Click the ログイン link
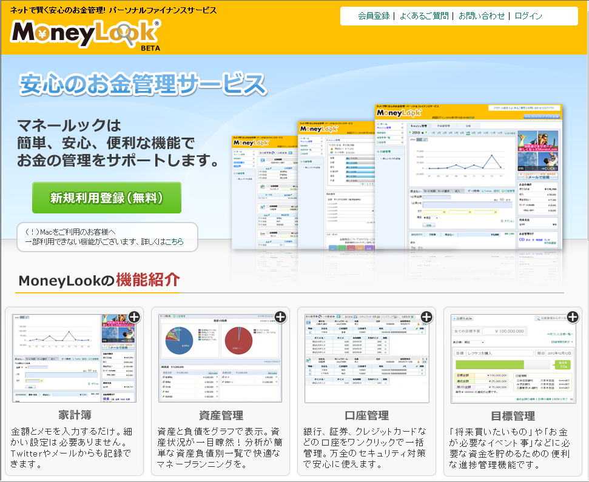Viewport: 589px width, 482px height. (528, 16)
